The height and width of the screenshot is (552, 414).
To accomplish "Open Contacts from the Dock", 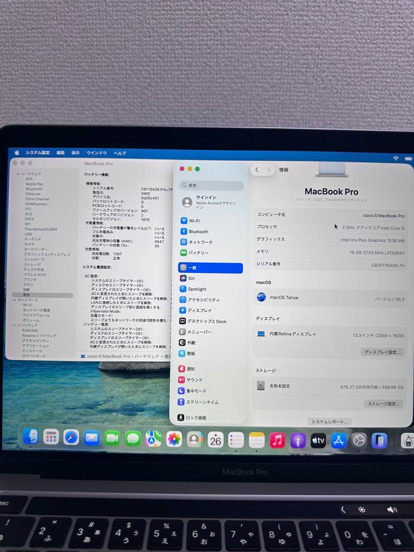I will [x=195, y=440].
